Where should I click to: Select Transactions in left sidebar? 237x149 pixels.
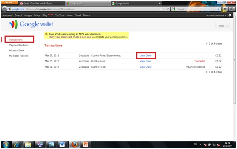tap(16, 40)
